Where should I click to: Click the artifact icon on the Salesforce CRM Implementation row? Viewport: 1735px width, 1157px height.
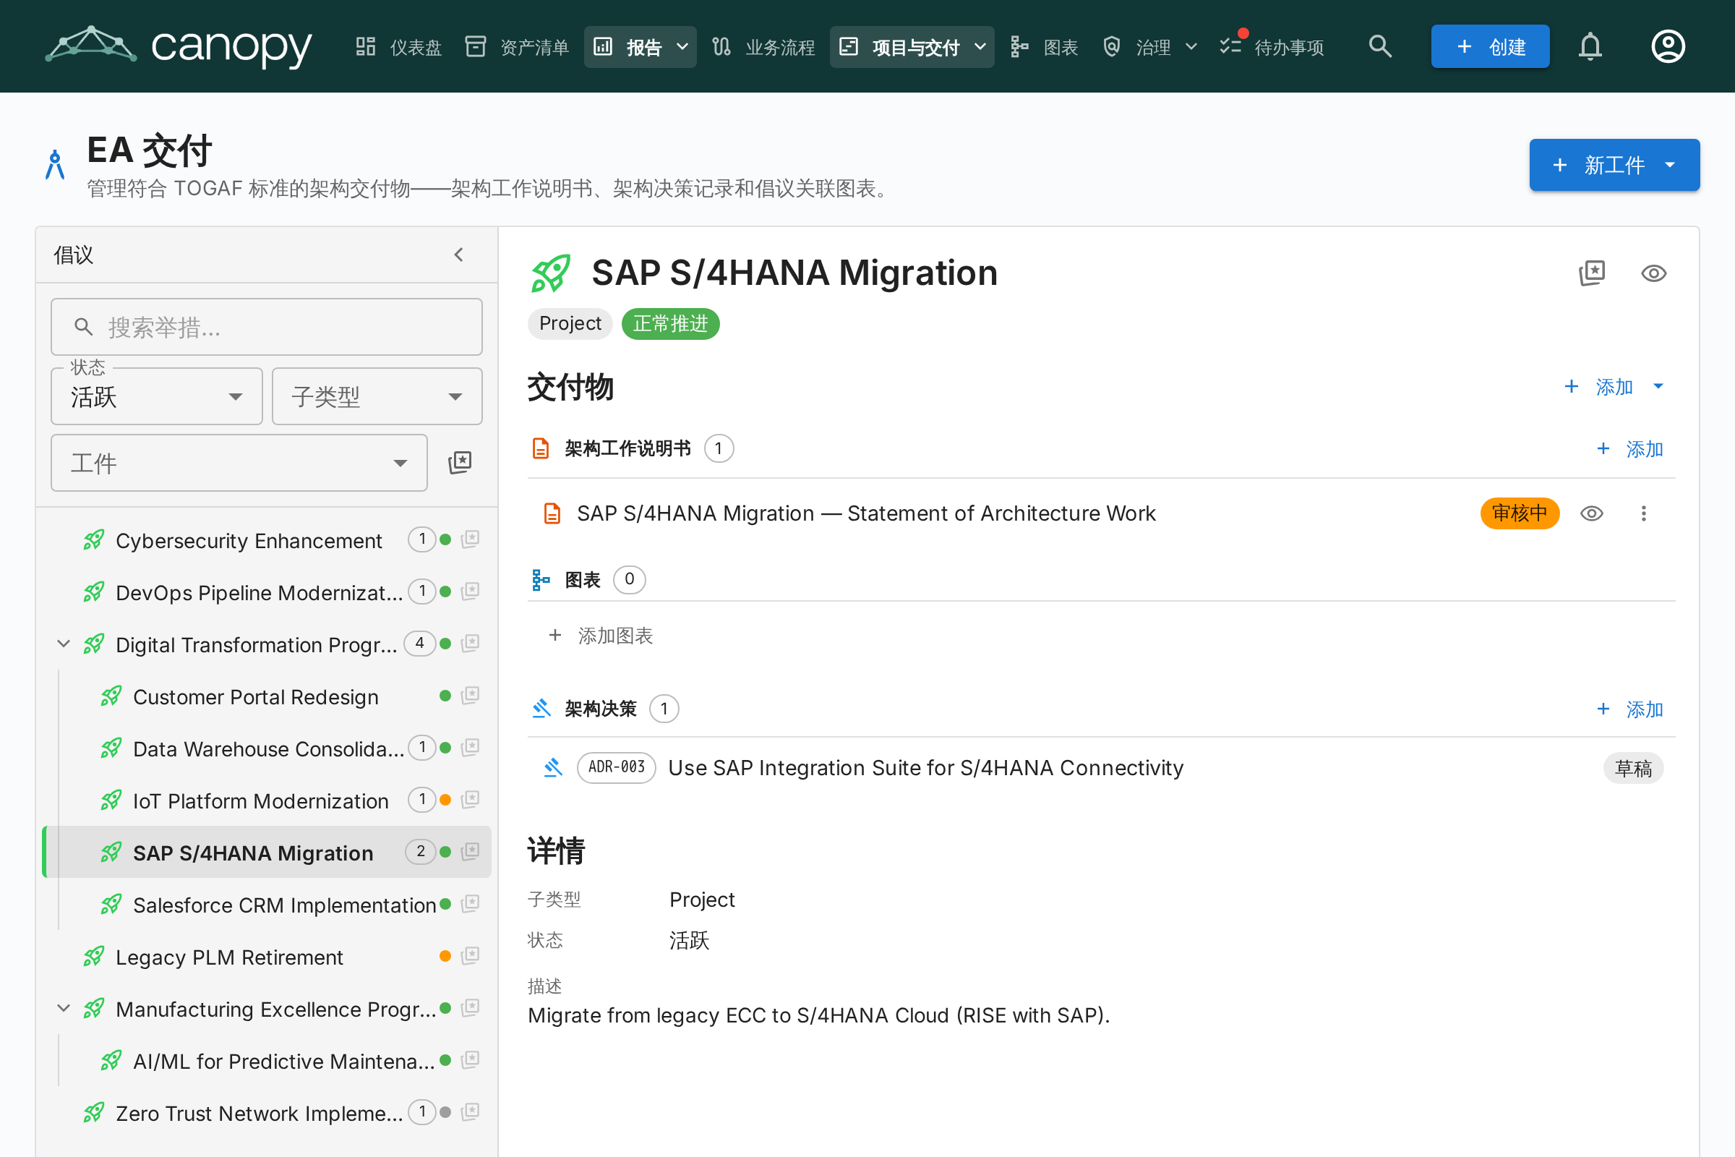pos(470,904)
